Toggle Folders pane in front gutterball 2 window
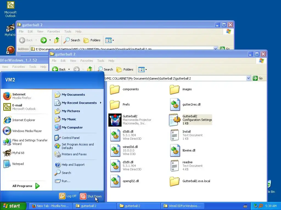 pos(125,69)
